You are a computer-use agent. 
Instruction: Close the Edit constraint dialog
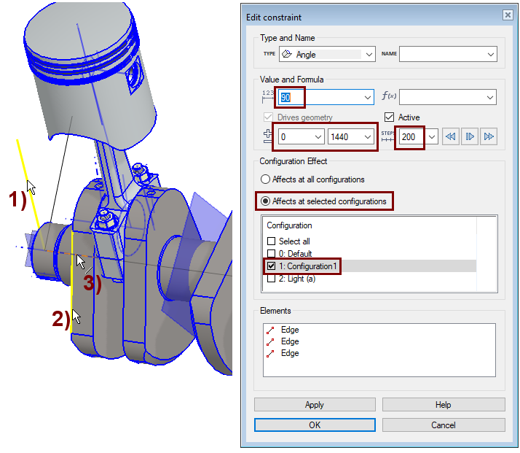(x=508, y=15)
